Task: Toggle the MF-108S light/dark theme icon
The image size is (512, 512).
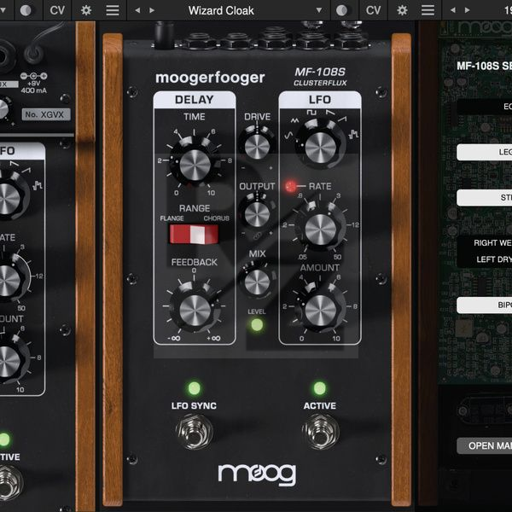Action: pyautogui.click(x=341, y=10)
